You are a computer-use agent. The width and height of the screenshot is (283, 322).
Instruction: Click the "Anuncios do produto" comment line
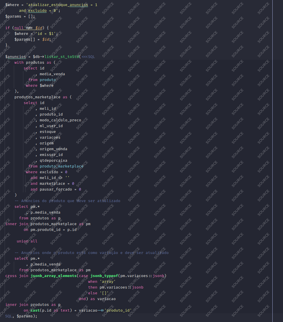click(67, 201)
